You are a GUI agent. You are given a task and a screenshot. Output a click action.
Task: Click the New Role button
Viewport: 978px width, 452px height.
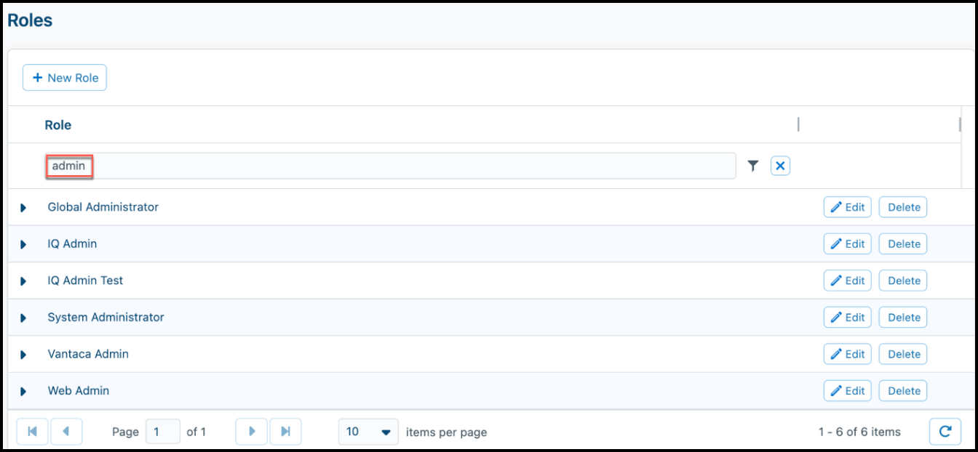pos(65,78)
